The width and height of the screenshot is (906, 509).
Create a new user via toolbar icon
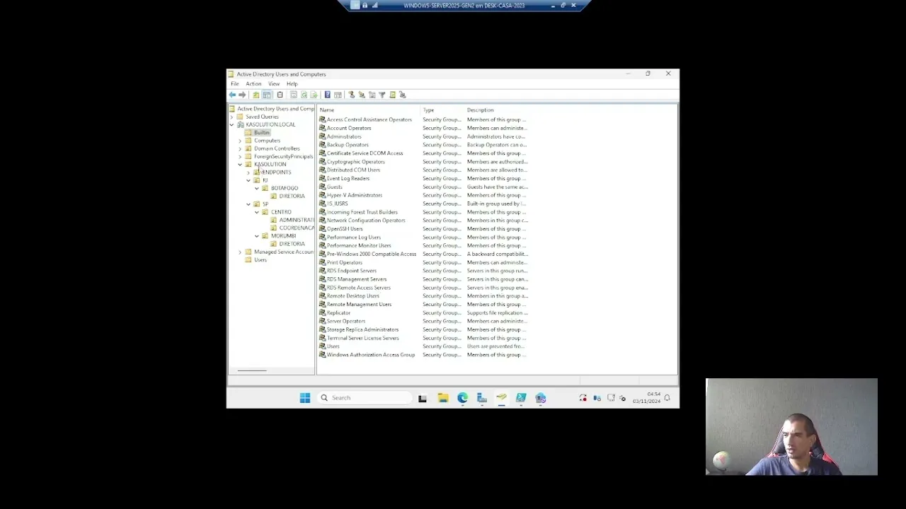click(x=352, y=95)
